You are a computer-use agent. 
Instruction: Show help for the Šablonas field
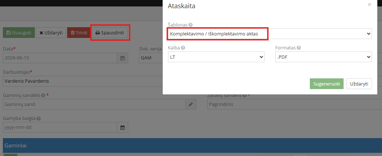click(191, 25)
